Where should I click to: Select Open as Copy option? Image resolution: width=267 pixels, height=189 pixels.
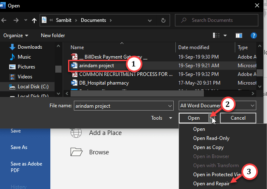click(x=208, y=147)
